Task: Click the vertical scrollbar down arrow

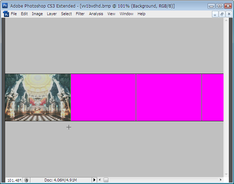Action: point(226,174)
